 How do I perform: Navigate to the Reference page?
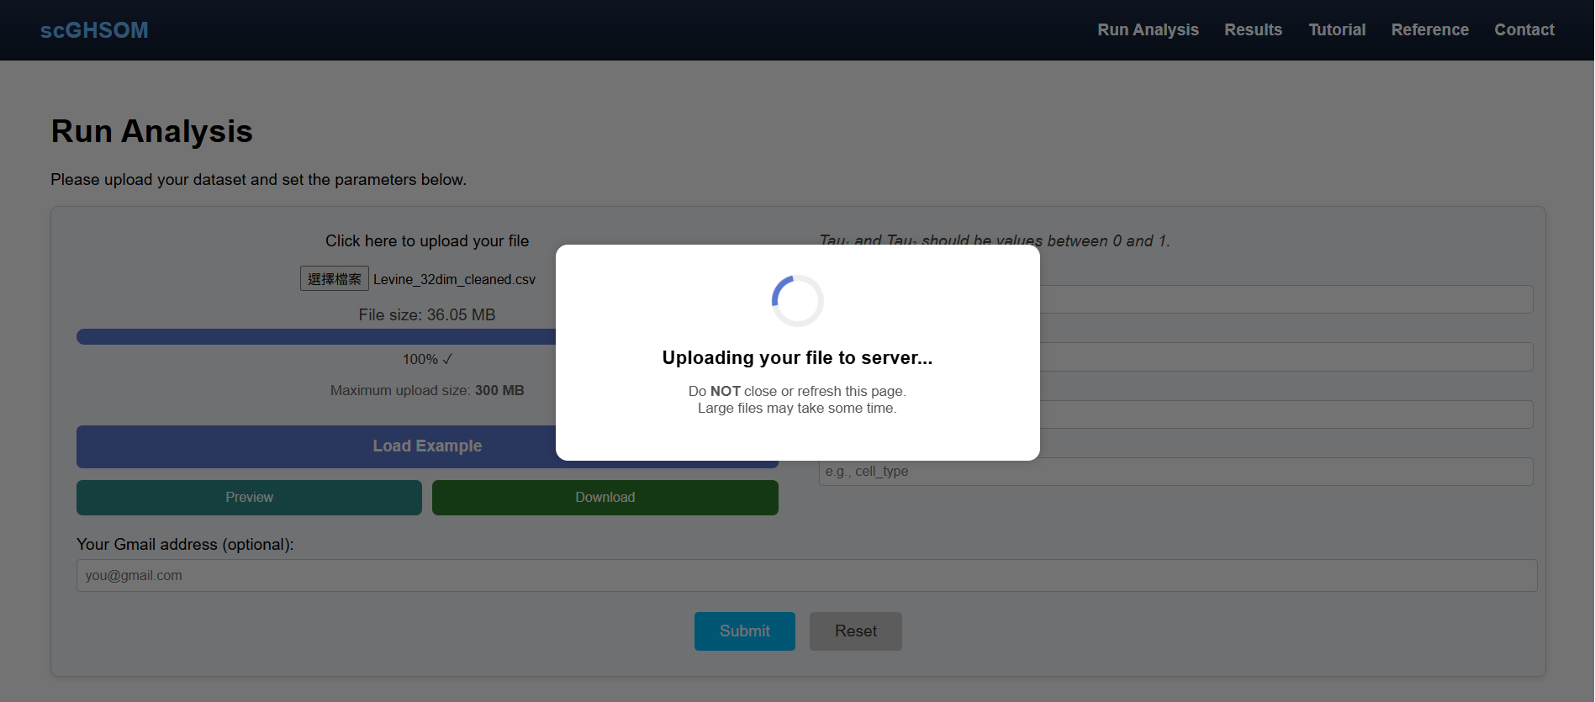pyautogui.click(x=1429, y=30)
